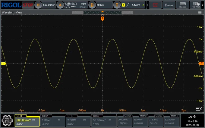Open the Flex Knob settings
Screen dimensions: 205x128
196,5
